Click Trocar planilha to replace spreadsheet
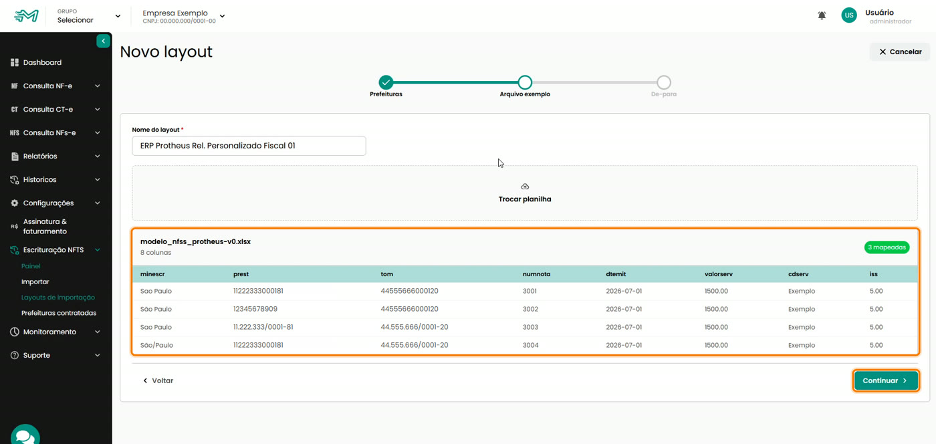The image size is (936, 444). tap(525, 199)
